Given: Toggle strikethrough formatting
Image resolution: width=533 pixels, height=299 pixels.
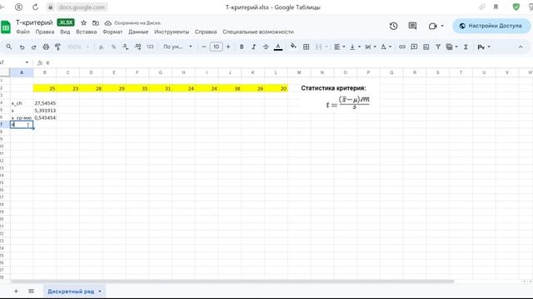Looking at the screenshot, I should [x=266, y=47].
